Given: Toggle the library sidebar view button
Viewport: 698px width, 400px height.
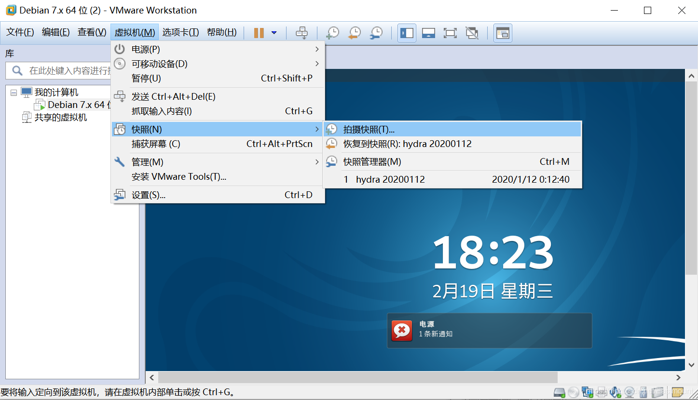Looking at the screenshot, I should click(407, 33).
